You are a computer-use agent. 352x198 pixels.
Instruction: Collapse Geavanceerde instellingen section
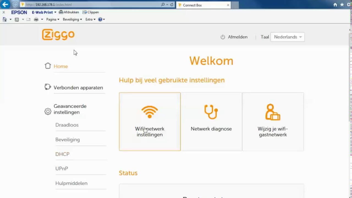(70, 109)
